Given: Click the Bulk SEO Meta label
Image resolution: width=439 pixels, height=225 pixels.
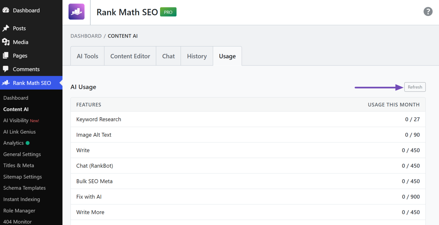Looking at the screenshot, I should coord(94,181).
